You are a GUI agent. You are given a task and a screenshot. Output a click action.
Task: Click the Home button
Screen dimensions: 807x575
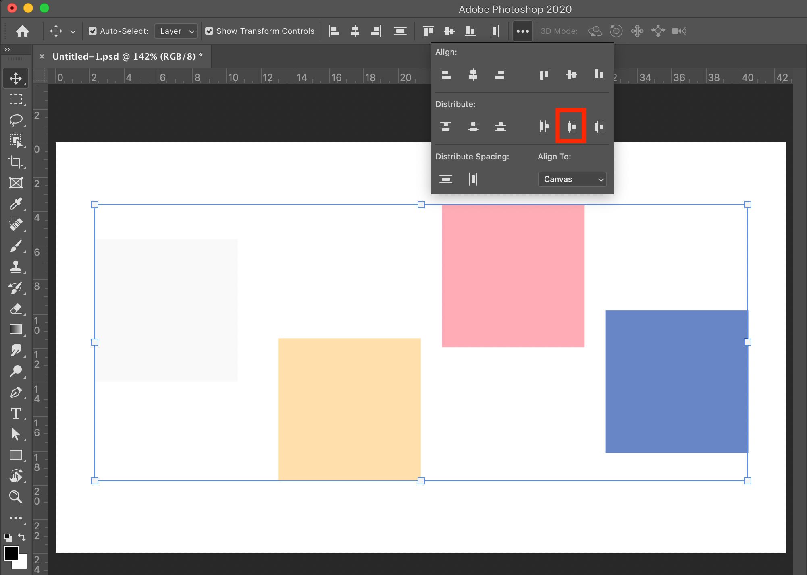coord(23,31)
